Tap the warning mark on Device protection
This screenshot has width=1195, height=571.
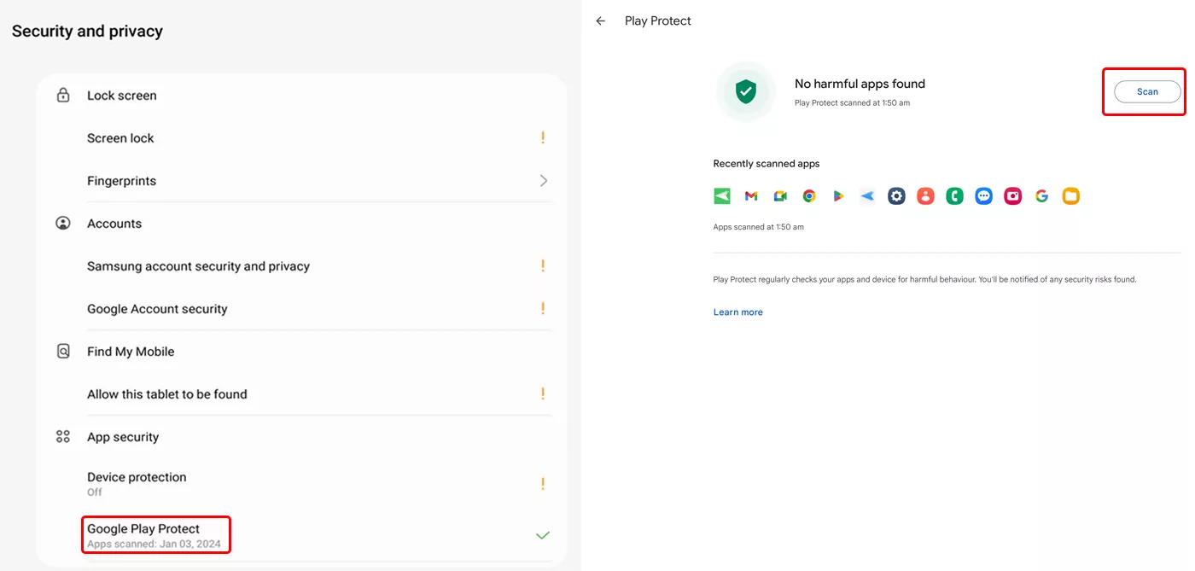tap(543, 484)
